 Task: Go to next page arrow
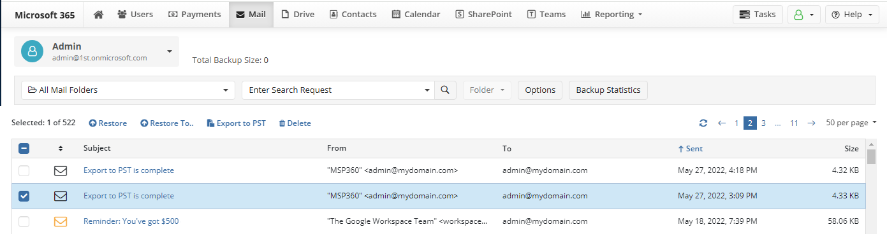point(811,123)
